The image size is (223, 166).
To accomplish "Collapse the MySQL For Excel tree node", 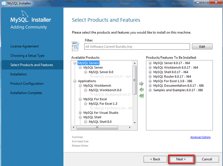I will coord(80,99).
